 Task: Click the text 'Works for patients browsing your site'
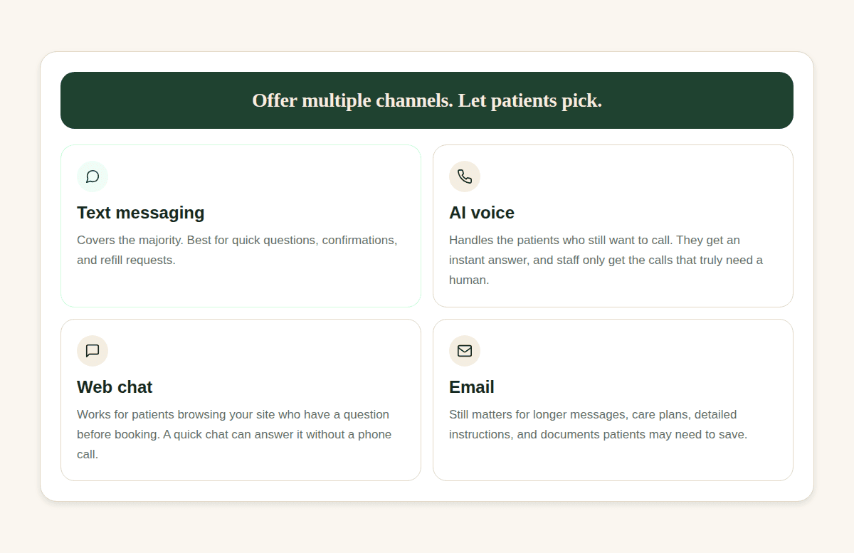(x=179, y=414)
